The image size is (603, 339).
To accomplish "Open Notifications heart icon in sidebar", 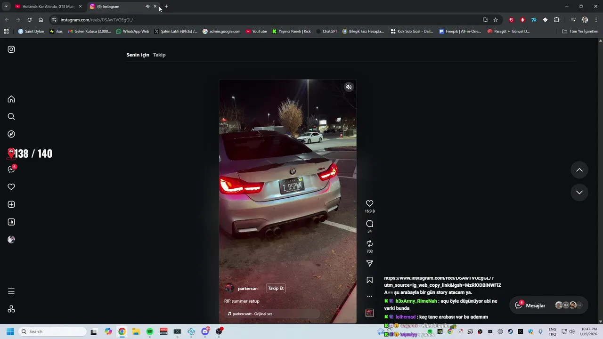I will [11, 187].
